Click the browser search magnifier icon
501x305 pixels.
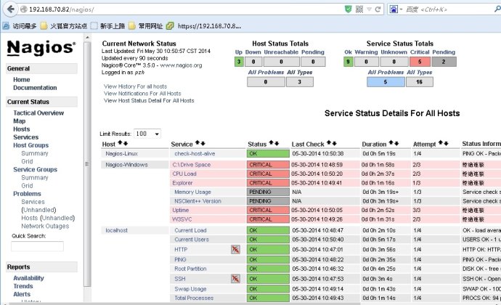[497, 9]
